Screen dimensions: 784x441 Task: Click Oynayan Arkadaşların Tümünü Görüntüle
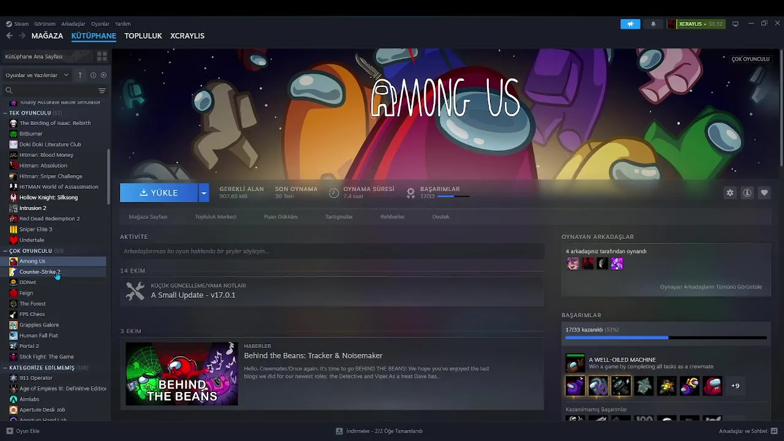711,287
